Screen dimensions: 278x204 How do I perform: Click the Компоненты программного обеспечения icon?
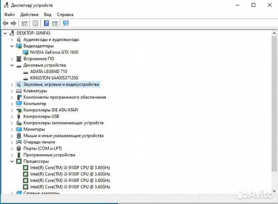point(19,97)
